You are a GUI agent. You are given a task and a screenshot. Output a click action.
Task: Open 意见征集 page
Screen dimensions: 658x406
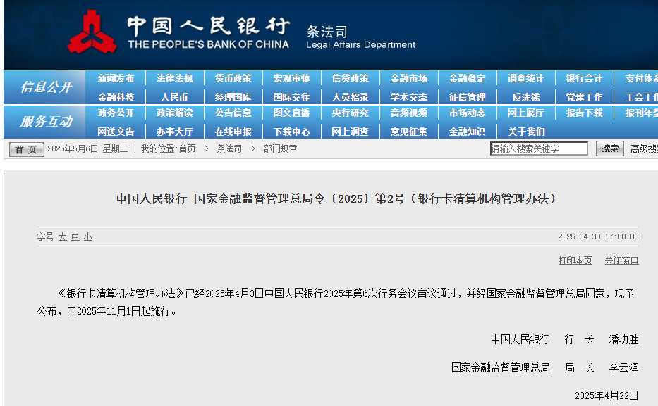pyautogui.click(x=409, y=132)
